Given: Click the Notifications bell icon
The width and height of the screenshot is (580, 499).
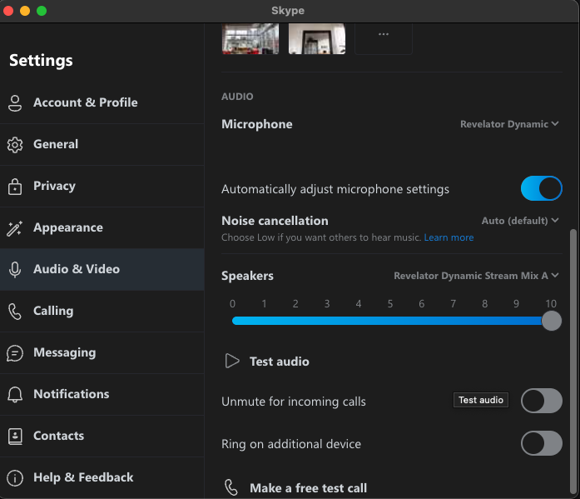Looking at the screenshot, I should 15,395.
